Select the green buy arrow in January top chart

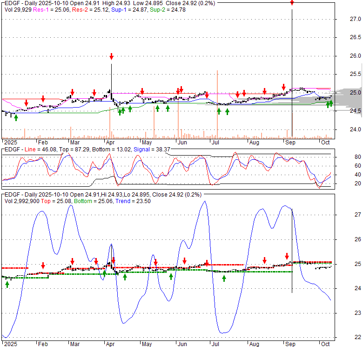pyautogui.click(x=16, y=117)
